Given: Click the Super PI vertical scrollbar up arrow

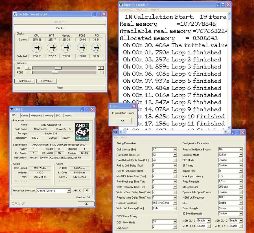Looking at the screenshot, I should (x=229, y=14).
